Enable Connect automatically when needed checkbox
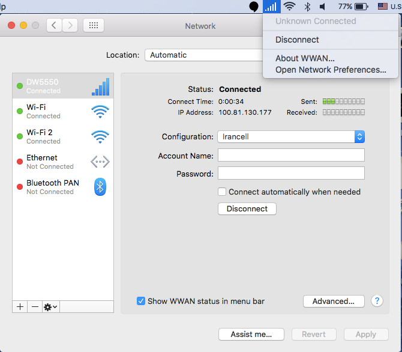402x352 pixels. click(222, 192)
